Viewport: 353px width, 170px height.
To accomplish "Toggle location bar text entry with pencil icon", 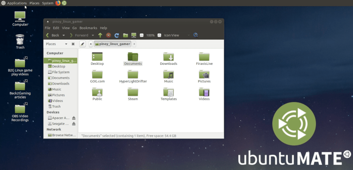I will 82,44.
